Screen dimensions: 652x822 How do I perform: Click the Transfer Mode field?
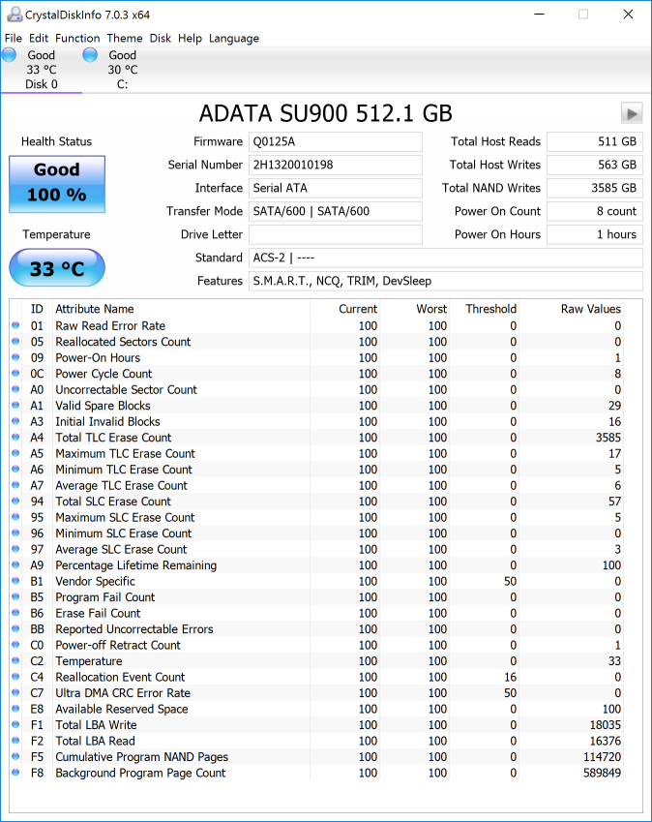pyautogui.click(x=335, y=211)
